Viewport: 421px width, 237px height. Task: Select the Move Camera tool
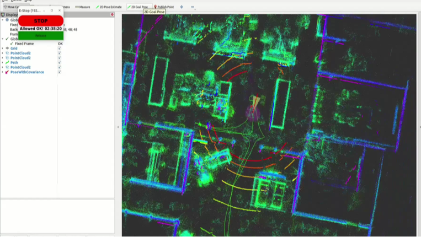click(11, 7)
